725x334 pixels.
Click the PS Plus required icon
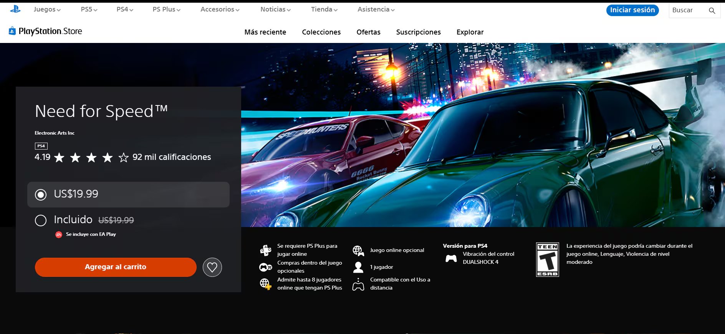tap(266, 250)
